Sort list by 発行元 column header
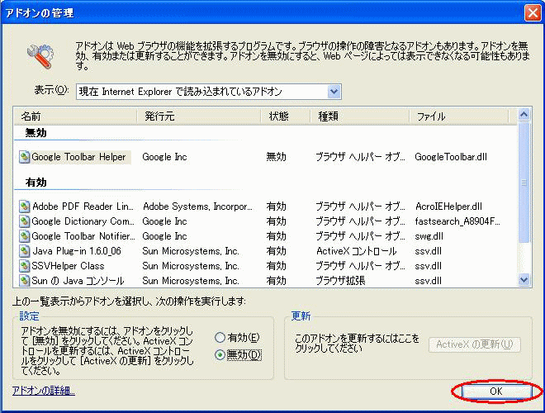The height and width of the screenshot is (413, 545). (x=198, y=116)
